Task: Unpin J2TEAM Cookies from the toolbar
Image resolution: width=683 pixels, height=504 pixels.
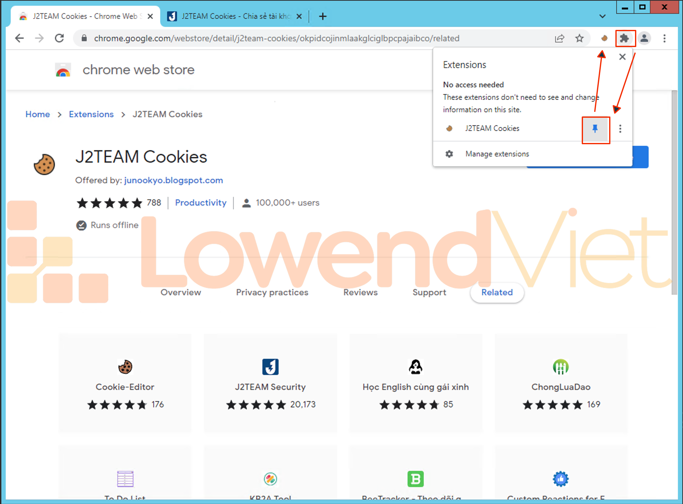Action: 595,129
